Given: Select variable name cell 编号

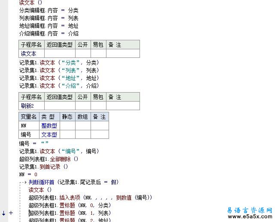Looking at the screenshot, I should click(x=29, y=135).
